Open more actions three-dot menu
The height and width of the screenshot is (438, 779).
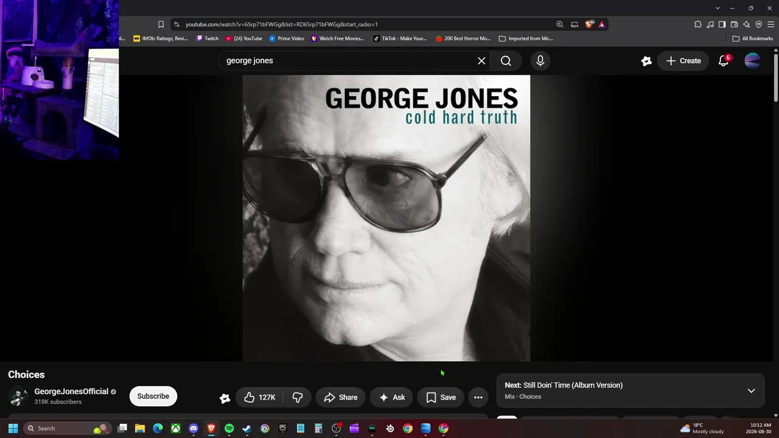478,397
